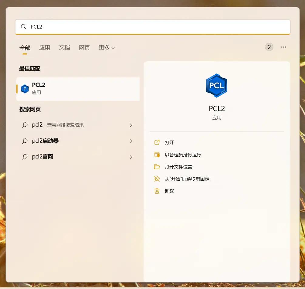Expand chevron beside pcl2 查看网络搜索结果
Image resolution: width=305 pixels, height=289 pixels.
[x=131, y=125]
